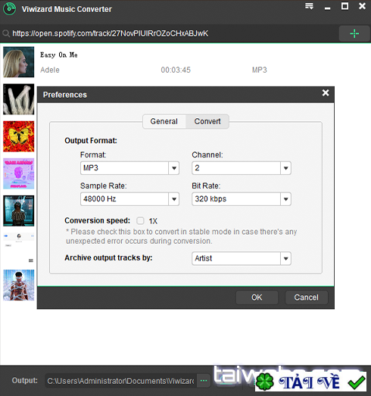371x396 pixels.
Task: Click the 00:03:45 duration text
Action: [x=176, y=70]
